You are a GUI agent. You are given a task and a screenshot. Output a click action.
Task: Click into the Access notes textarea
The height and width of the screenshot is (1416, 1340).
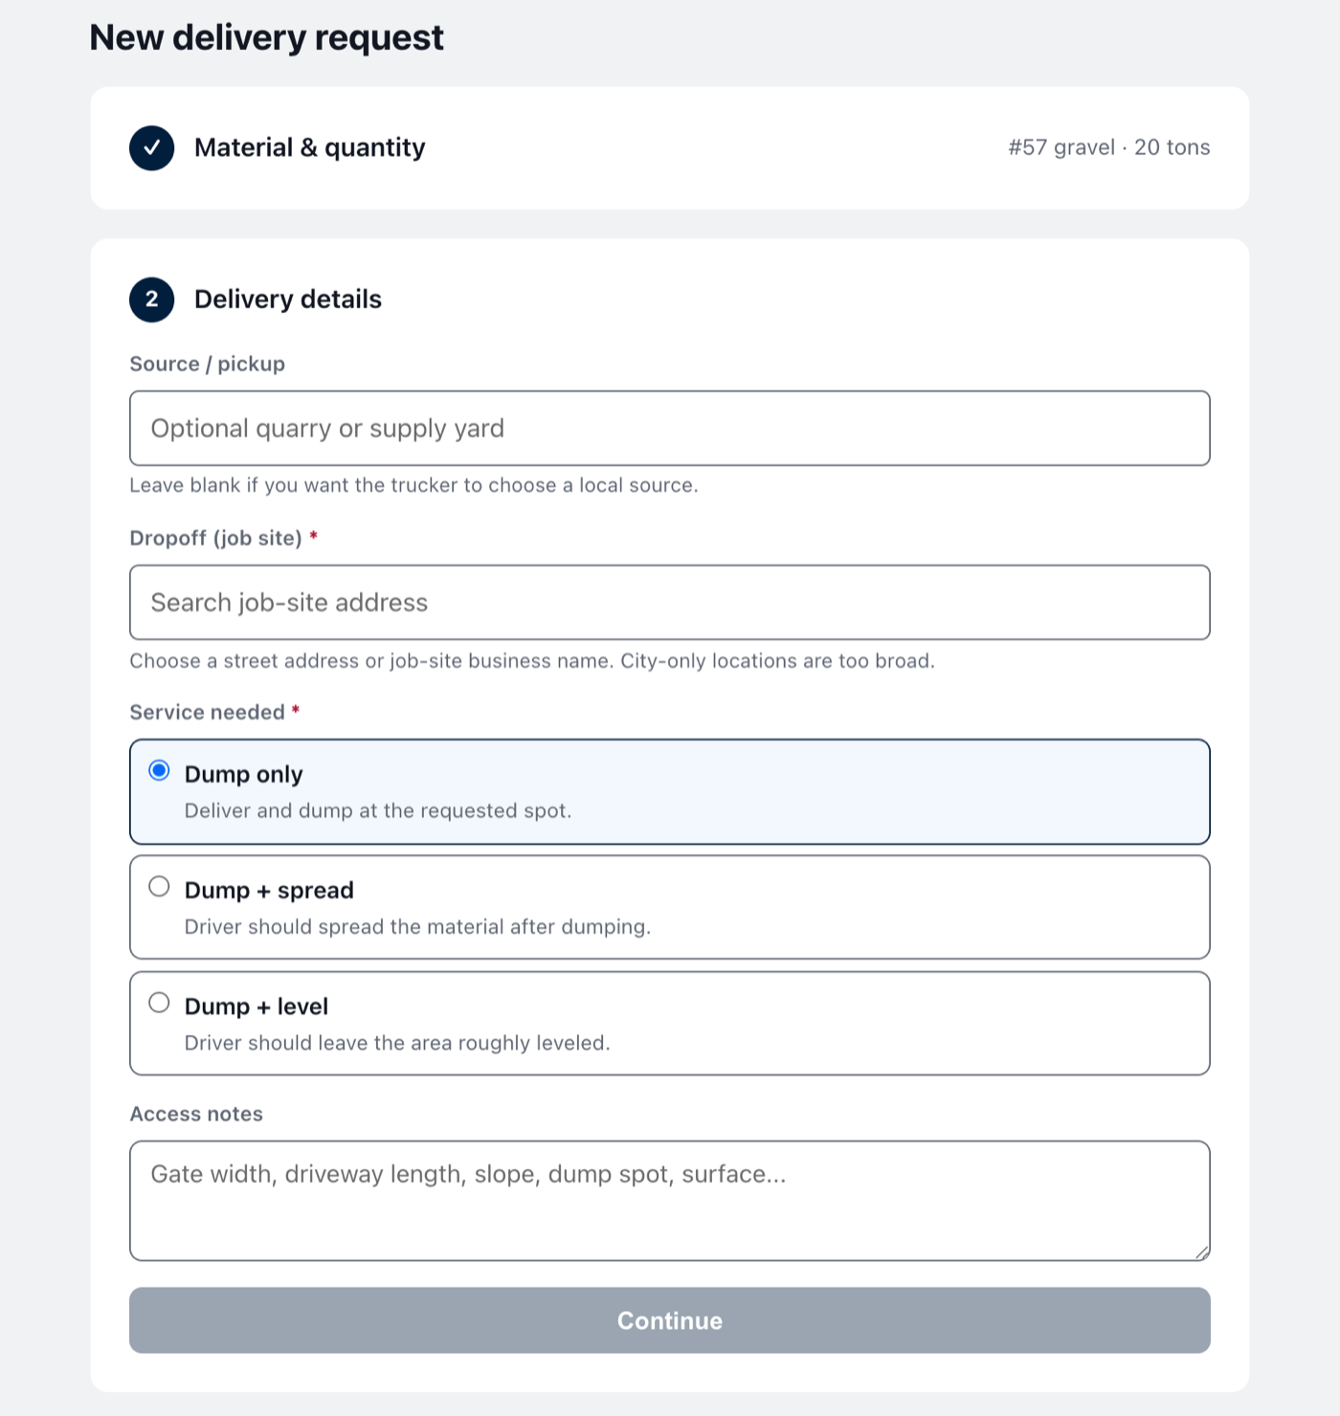[x=669, y=1201]
